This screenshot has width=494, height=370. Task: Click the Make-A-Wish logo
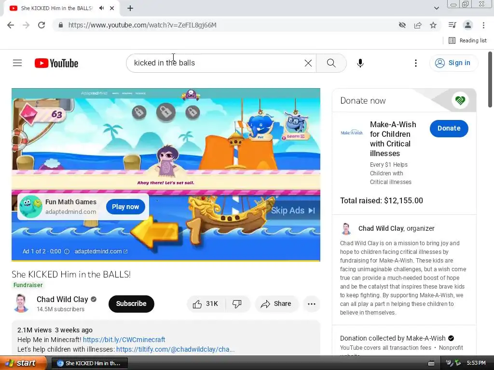point(352,132)
